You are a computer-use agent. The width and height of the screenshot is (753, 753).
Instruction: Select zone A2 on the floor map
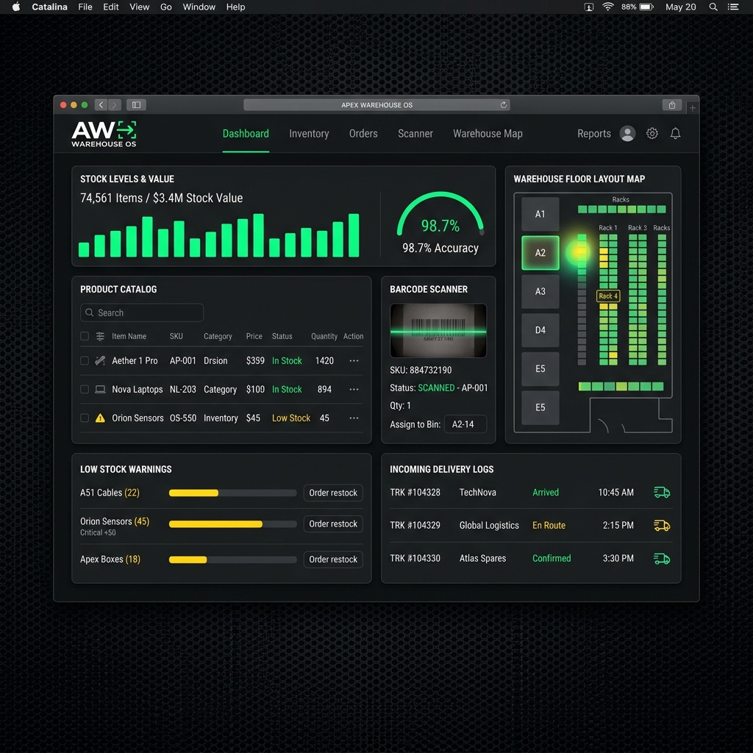point(540,253)
